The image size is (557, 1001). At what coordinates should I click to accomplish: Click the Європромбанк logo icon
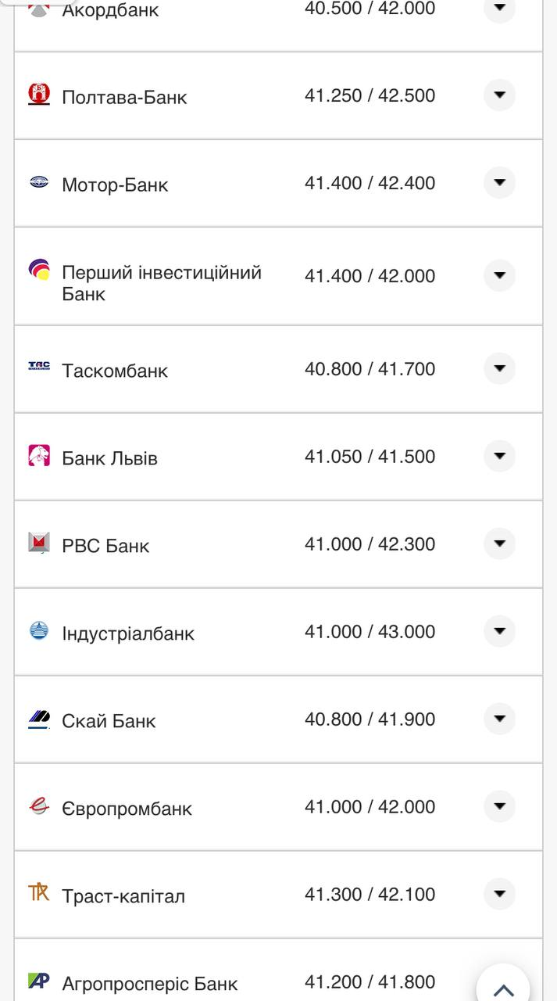pyautogui.click(x=39, y=805)
